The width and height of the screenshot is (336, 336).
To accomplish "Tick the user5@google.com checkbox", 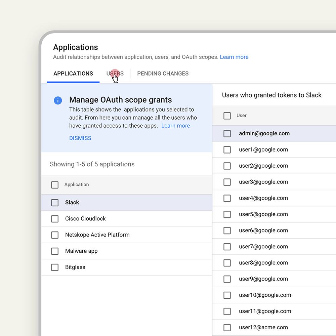I will [x=227, y=214].
